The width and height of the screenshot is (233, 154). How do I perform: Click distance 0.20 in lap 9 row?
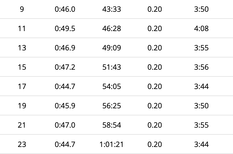click(155, 9)
